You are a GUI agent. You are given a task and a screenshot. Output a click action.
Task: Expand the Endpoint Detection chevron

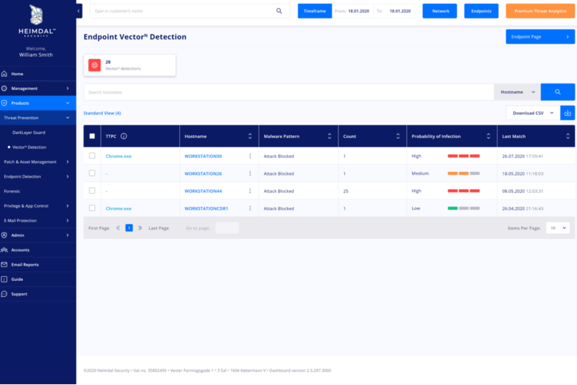[x=67, y=177]
